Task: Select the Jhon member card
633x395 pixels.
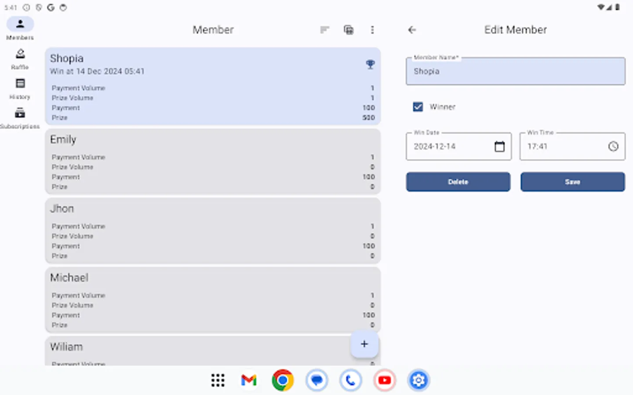Action: (213, 231)
